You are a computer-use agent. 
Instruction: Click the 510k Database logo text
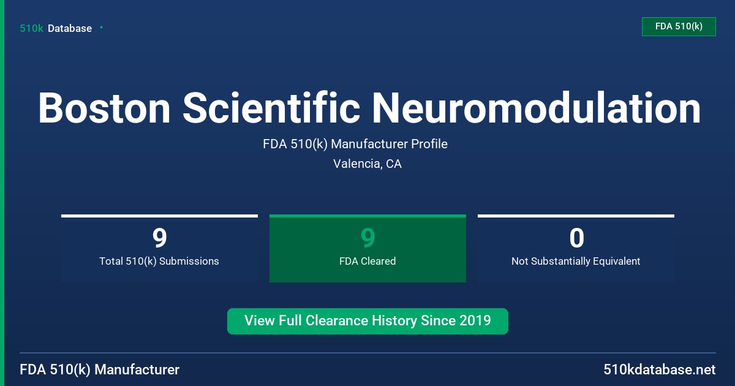(x=56, y=28)
